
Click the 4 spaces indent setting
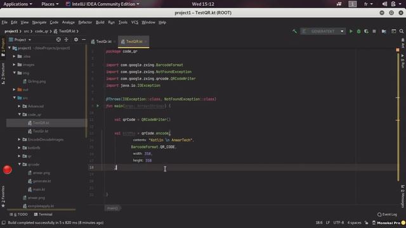(354, 222)
